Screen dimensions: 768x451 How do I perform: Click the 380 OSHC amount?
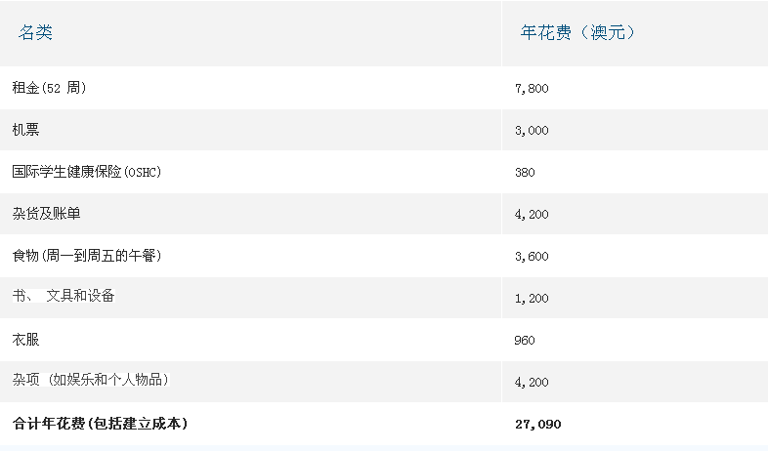(x=525, y=172)
